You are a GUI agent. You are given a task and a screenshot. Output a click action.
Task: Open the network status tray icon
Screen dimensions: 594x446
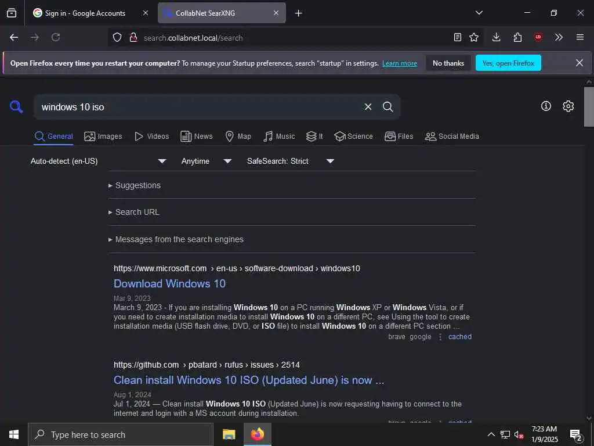[x=505, y=434]
